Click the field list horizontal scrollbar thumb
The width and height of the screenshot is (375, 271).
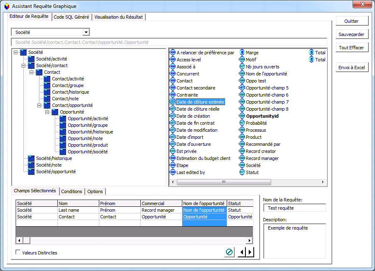tap(223, 182)
